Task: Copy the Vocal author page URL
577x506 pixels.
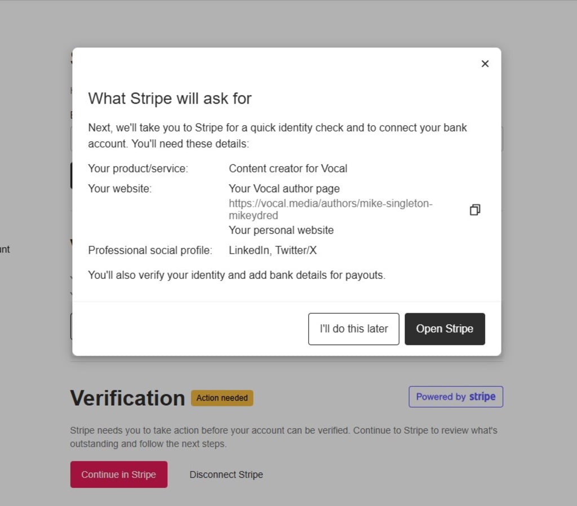Action: tap(475, 210)
